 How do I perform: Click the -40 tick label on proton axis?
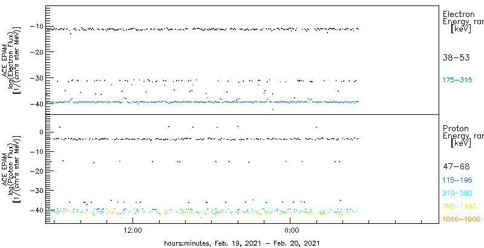[x=38, y=210]
